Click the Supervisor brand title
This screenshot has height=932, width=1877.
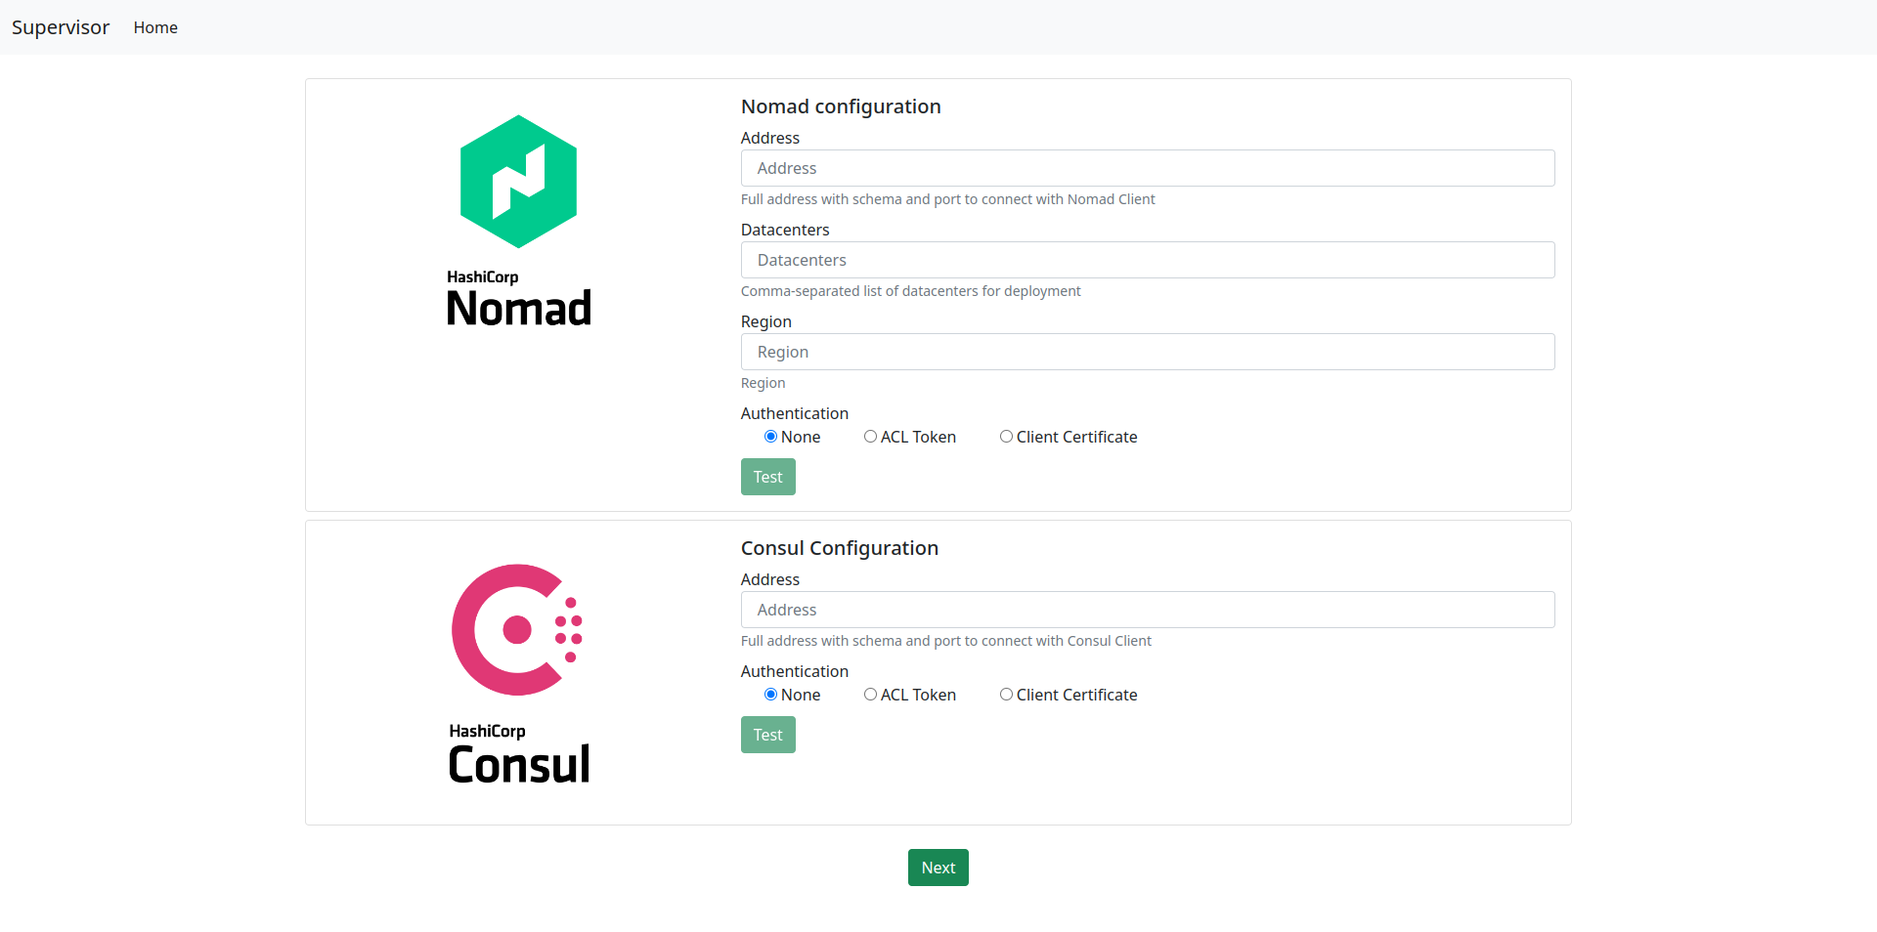[x=61, y=27]
